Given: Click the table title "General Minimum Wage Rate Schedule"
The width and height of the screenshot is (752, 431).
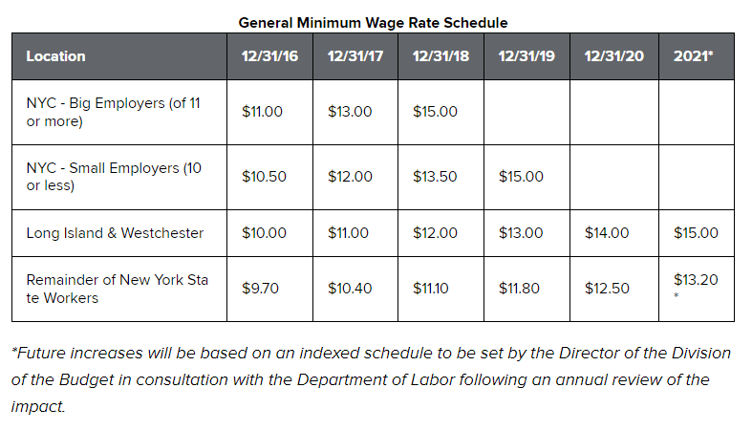Looking at the screenshot, I should click(373, 22).
